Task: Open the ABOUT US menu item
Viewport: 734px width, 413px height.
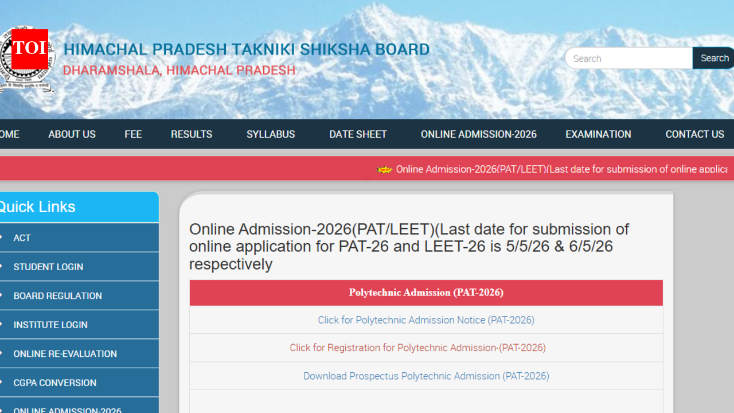Action: (x=72, y=134)
